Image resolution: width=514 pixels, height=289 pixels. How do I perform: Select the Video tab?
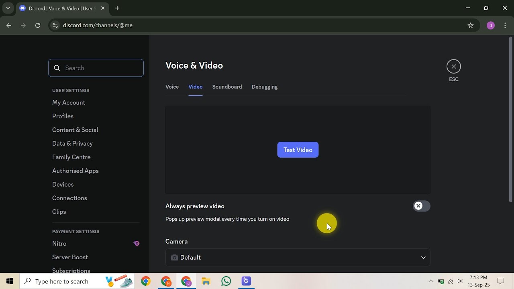pyautogui.click(x=196, y=87)
